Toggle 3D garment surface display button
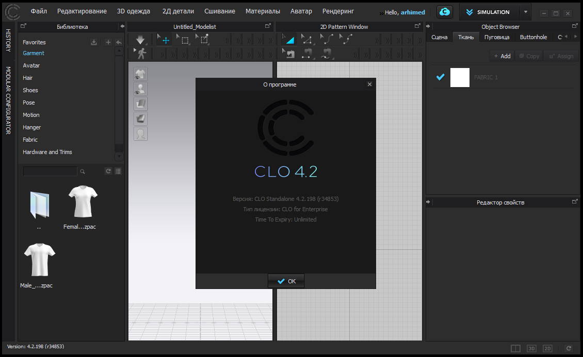The image size is (583, 357). tap(140, 104)
